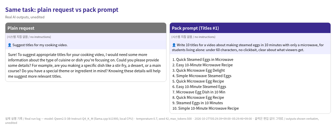
Task: Select the 'Plain request' panel header
Action: [86, 28]
